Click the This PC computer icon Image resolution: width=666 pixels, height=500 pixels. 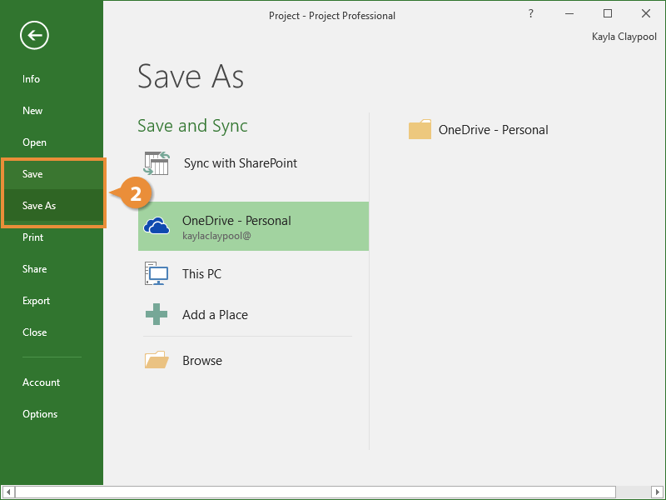click(157, 273)
